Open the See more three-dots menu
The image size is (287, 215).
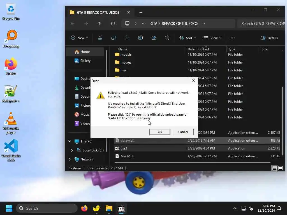point(233,38)
